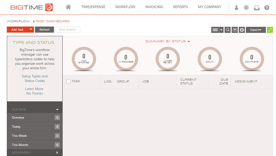Select the Admin status circle
This screenshot has width=276, height=156.
[x=210, y=59]
